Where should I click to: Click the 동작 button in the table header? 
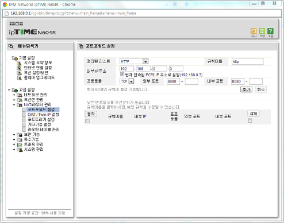click(91, 114)
